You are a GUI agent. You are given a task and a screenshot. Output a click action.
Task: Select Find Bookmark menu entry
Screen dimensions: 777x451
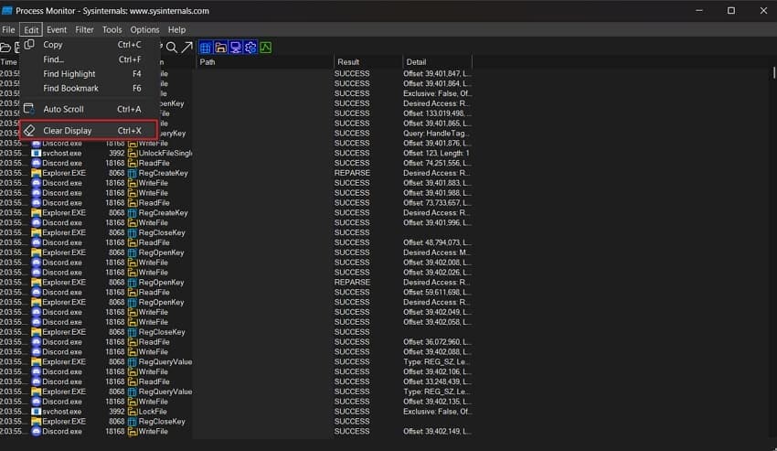[x=90, y=89]
